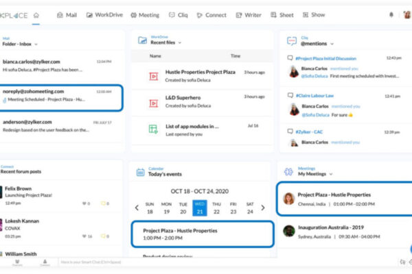
Task: Expand the My Meetings dropdown
Action: (331, 174)
